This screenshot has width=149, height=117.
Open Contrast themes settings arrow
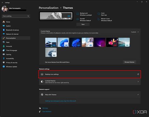pos(138,82)
